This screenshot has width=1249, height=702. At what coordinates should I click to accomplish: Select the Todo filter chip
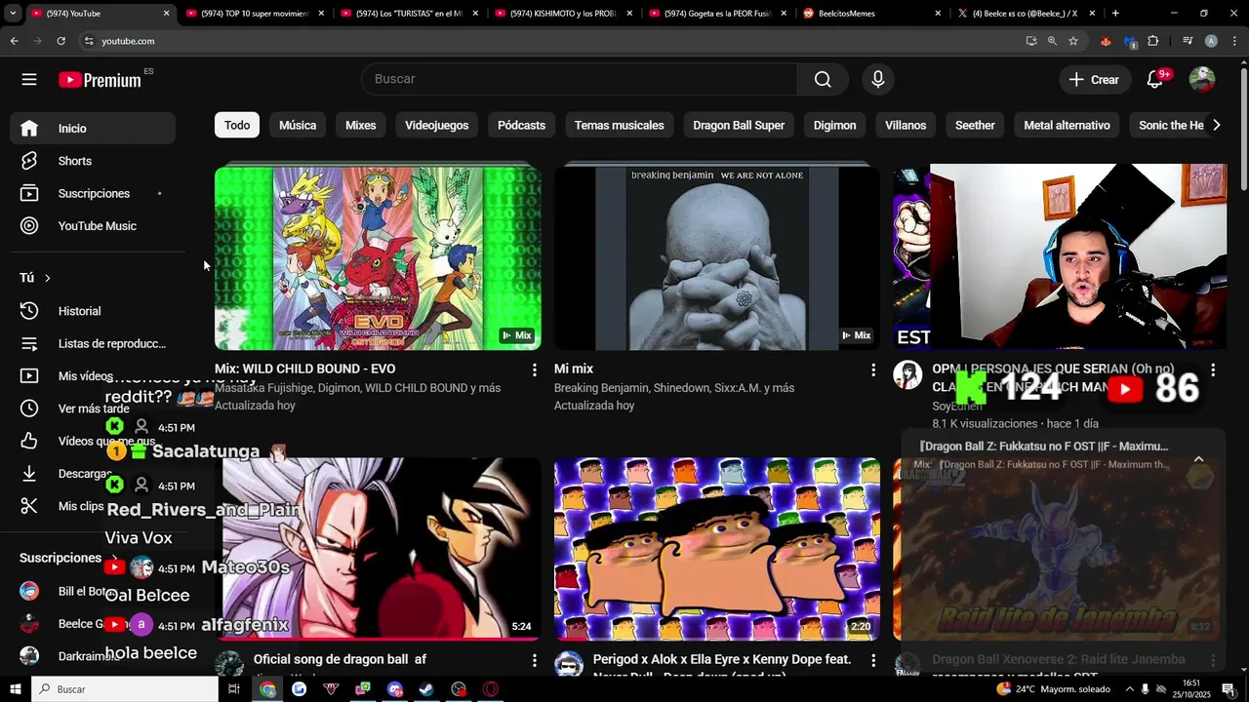coord(237,125)
